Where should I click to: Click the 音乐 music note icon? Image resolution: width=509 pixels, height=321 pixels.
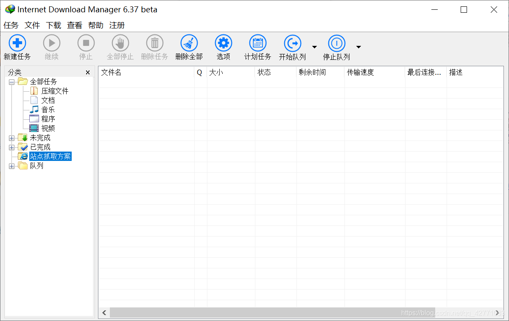pos(34,110)
